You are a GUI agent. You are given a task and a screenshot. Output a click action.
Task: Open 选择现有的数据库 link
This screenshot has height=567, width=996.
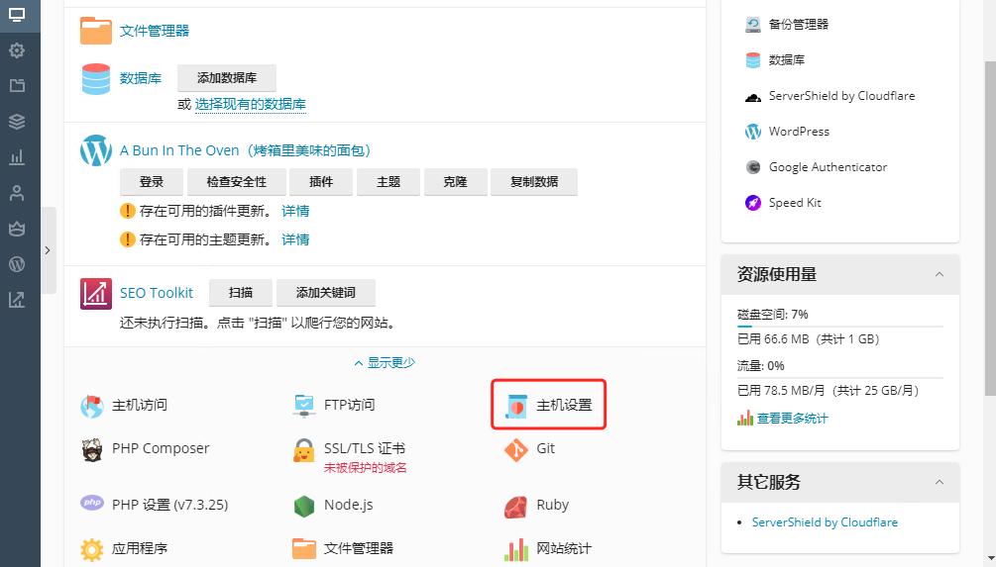click(250, 104)
